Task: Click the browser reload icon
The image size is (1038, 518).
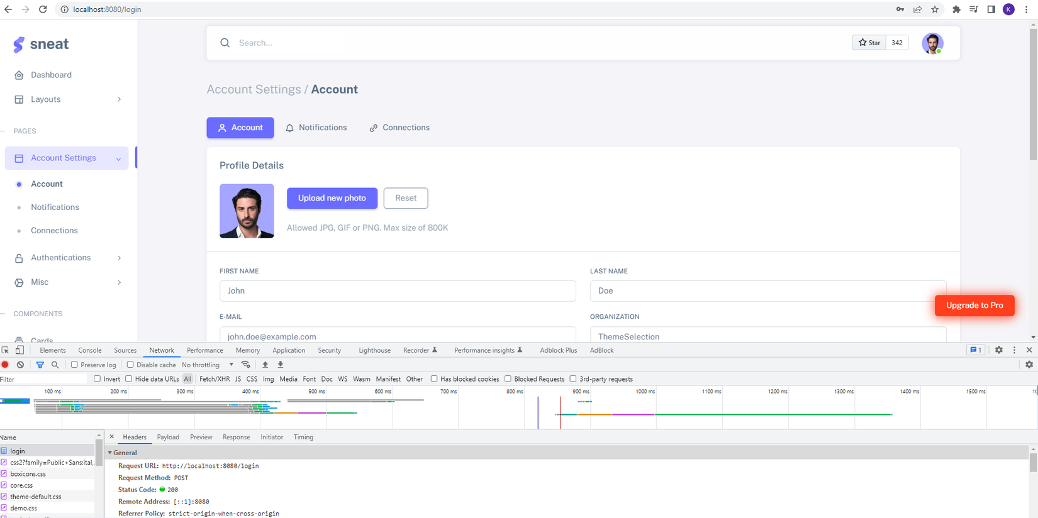Action: click(x=43, y=9)
